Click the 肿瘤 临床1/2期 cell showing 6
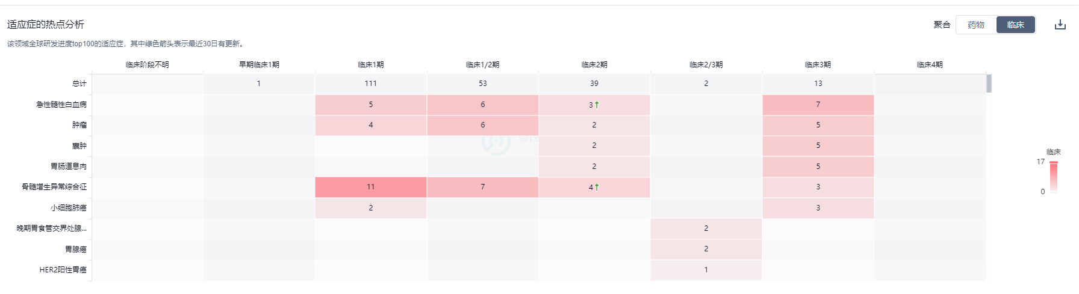The width and height of the screenshot is (1079, 294). [x=483, y=125]
